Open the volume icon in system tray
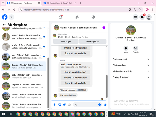The width and height of the screenshot is (156, 117). click(136, 114)
